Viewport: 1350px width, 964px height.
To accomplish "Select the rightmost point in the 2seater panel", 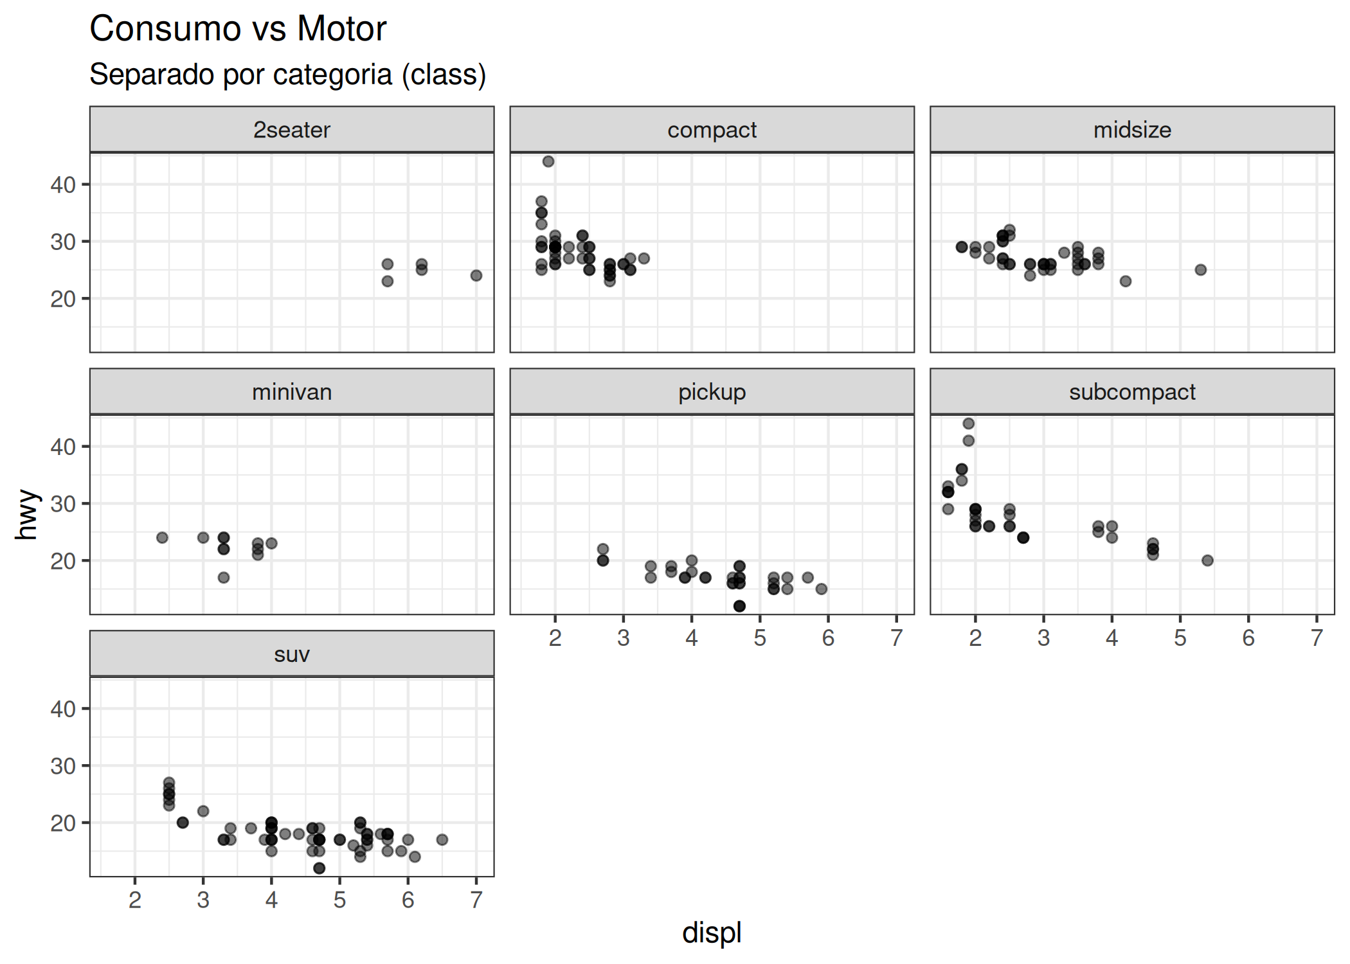I will pos(476,276).
